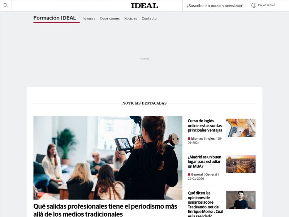Screen dimensions: 289x217
Task: Open headline about salidas profesionales del periodismo
Action: pos(105,210)
